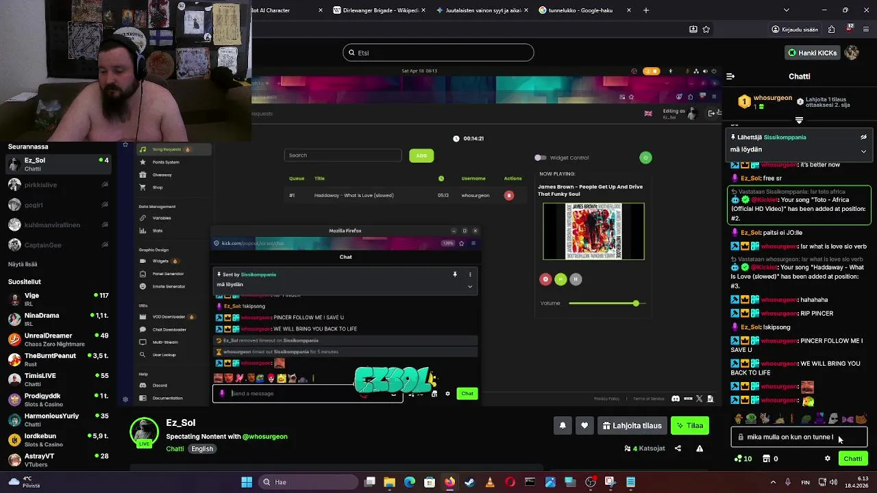Screen dimensions: 877x493
Task: Follow channel with heart button
Action: pos(584,426)
